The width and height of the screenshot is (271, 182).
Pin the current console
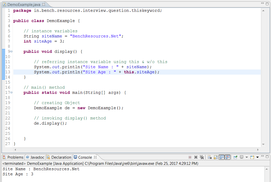[x=235, y=157]
